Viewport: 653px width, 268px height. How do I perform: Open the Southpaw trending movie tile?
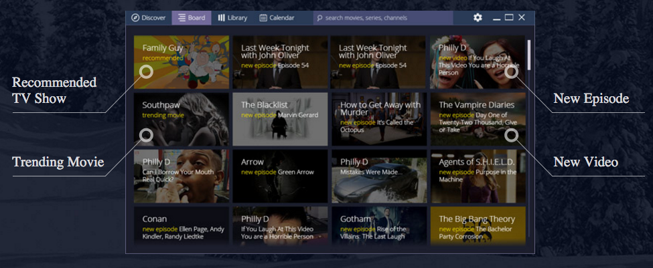coord(182,119)
